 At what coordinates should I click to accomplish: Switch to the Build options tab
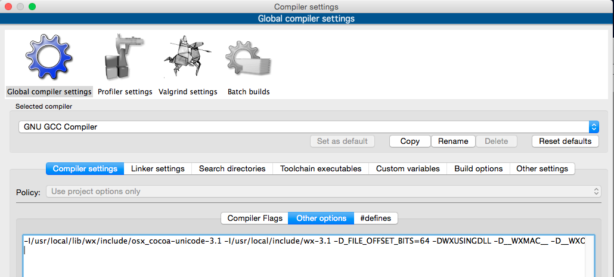pos(479,169)
